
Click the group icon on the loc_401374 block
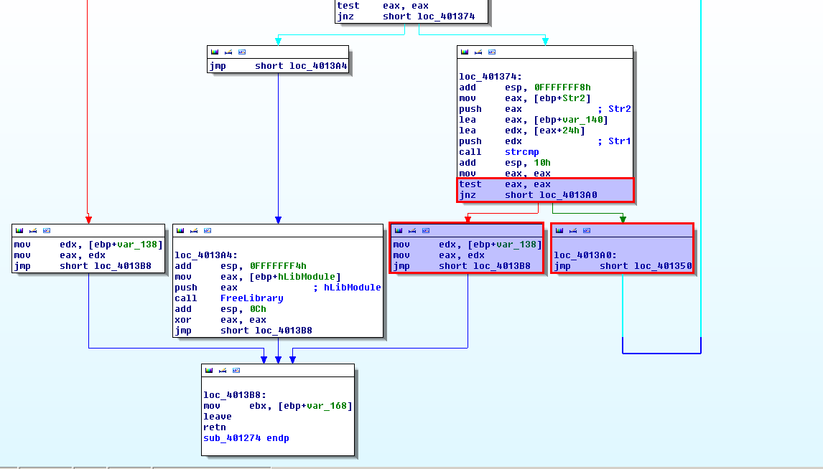tap(492, 52)
